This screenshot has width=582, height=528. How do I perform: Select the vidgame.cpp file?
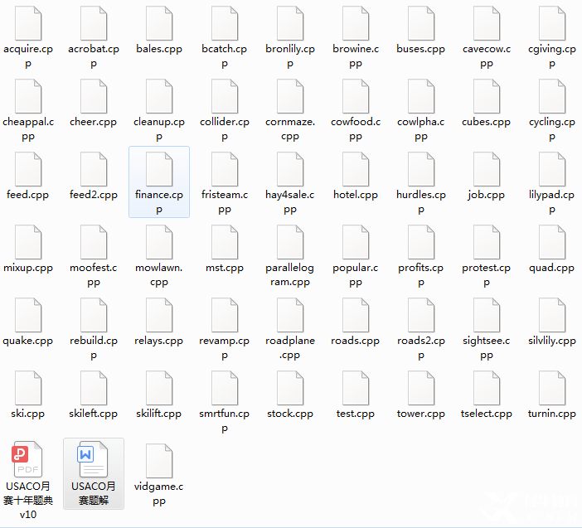point(158,460)
